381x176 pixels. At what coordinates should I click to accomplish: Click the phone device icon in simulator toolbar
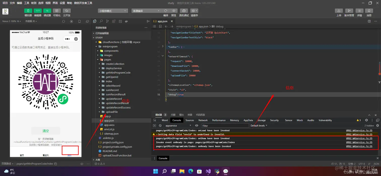pos(79,21)
